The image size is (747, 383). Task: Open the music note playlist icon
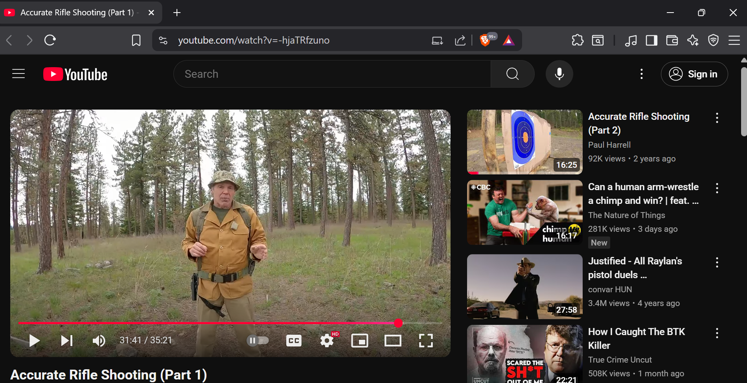tap(631, 40)
